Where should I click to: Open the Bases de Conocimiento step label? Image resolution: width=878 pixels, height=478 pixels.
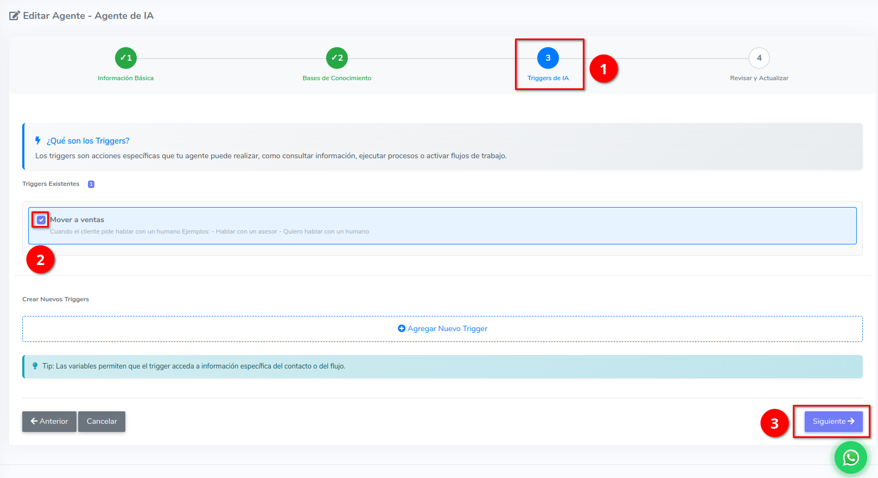pyautogui.click(x=337, y=78)
